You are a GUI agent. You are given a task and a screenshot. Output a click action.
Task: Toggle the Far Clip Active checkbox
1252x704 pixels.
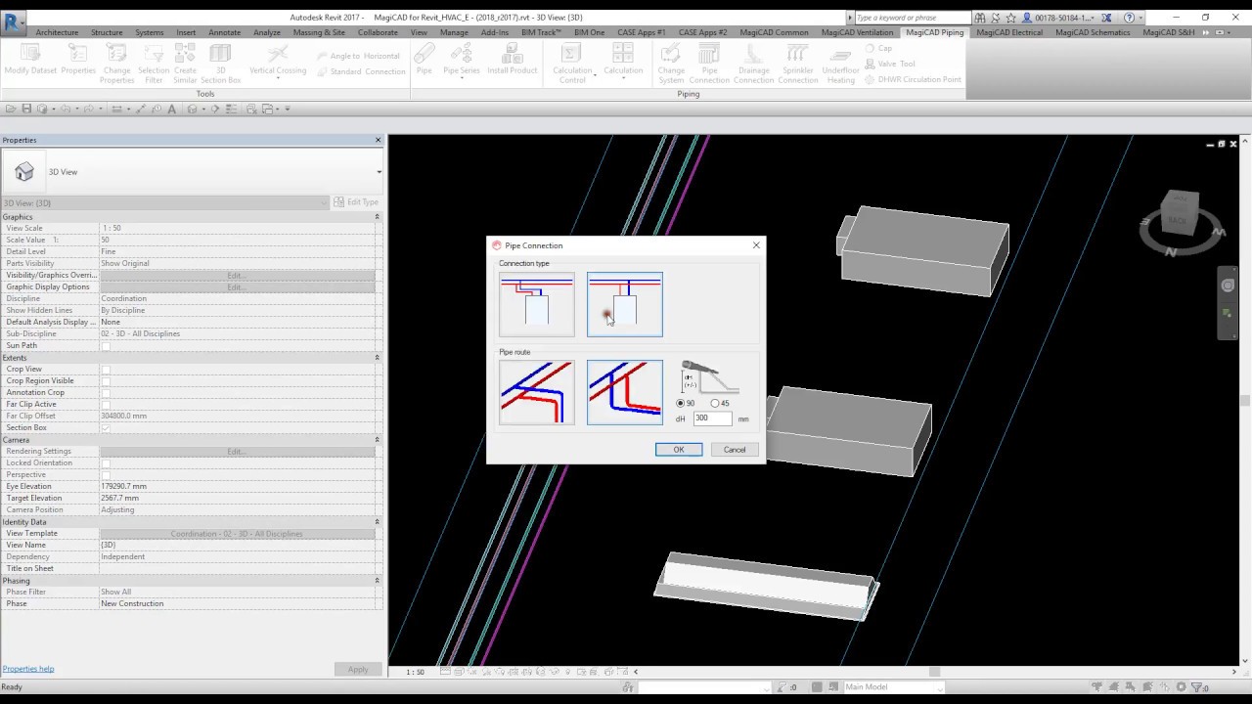(106, 405)
